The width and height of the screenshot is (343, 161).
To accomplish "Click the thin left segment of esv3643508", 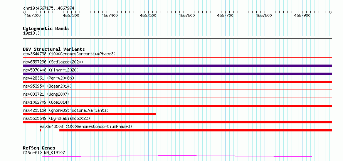I will click(50, 130).
